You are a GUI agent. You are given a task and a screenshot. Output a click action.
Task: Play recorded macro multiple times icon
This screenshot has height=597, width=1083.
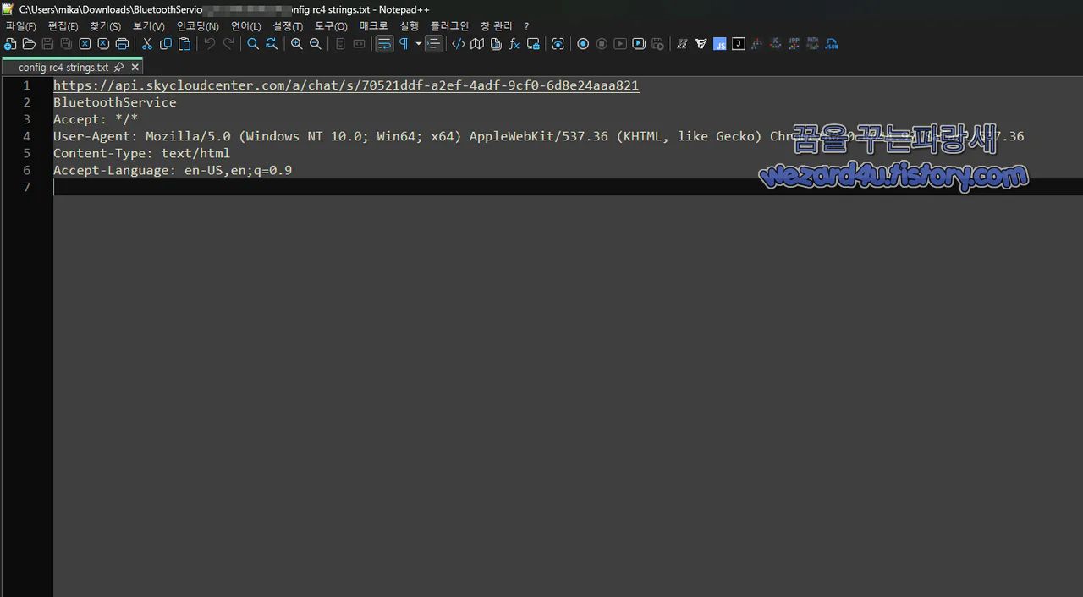coord(639,44)
